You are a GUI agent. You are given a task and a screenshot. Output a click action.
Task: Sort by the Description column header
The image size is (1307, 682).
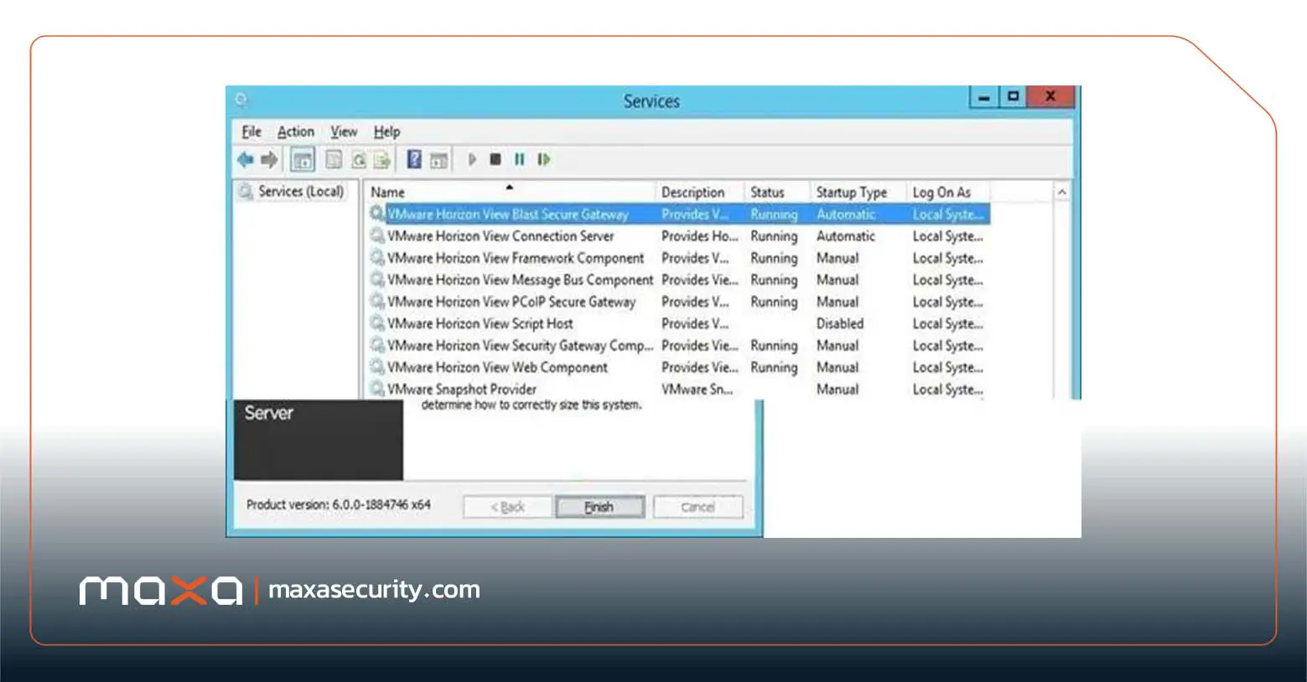point(699,192)
